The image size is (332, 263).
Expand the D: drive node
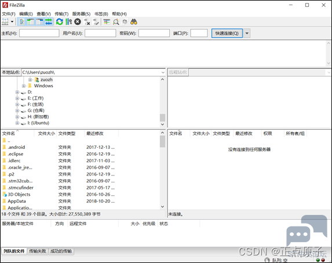17,92
